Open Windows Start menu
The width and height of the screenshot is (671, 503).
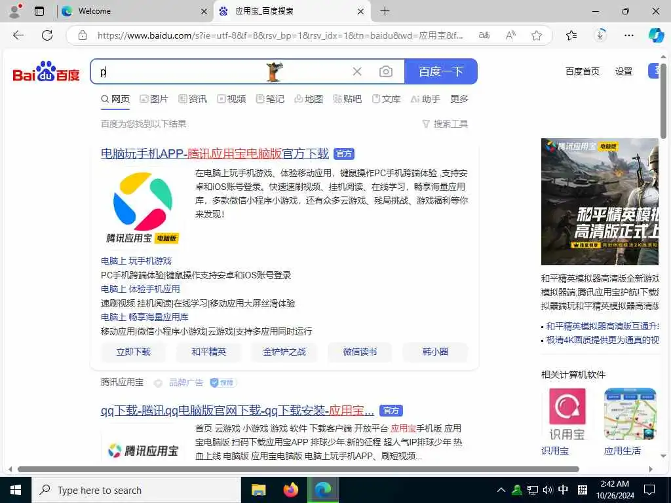tap(16, 490)
